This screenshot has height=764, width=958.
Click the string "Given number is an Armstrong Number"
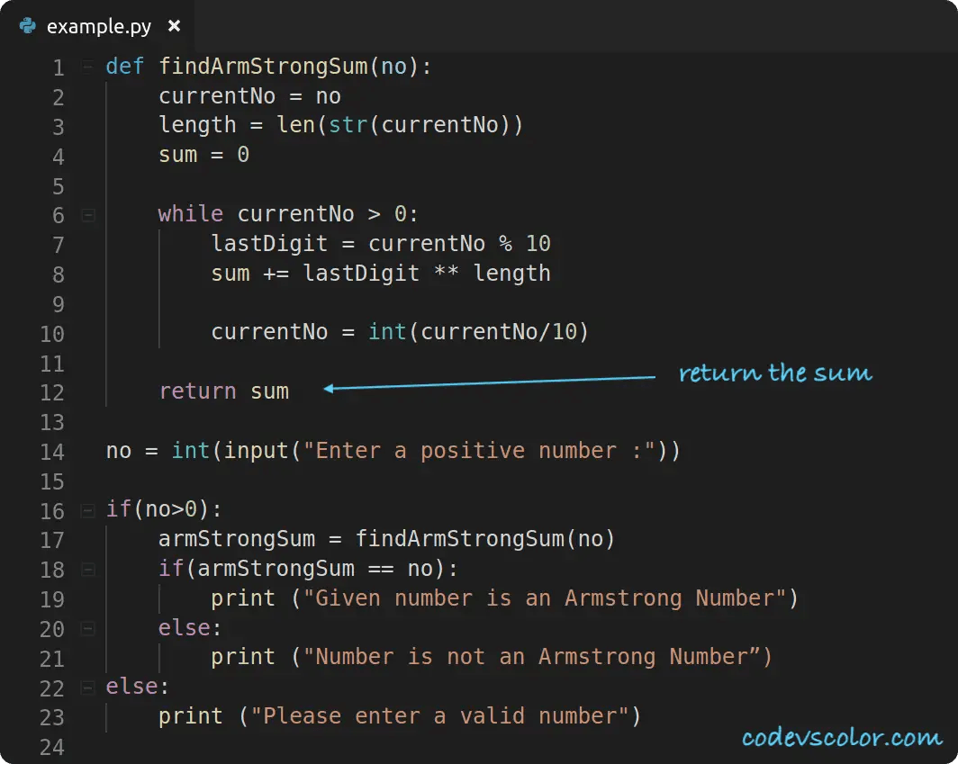pyautogui.click(x=545, y=598)
